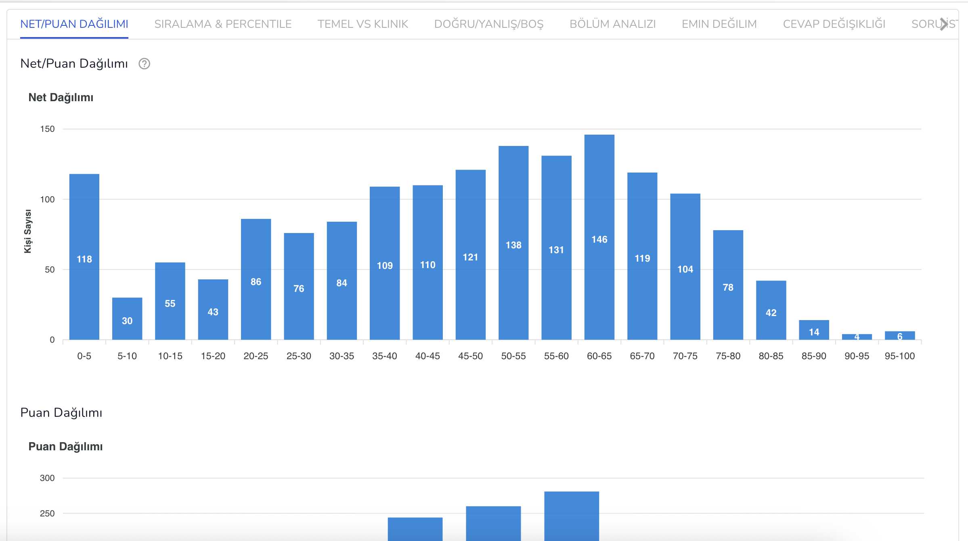
Task: Click the help icon beside Net/Puan Dağılımı
Action: [x=144, y=64]
